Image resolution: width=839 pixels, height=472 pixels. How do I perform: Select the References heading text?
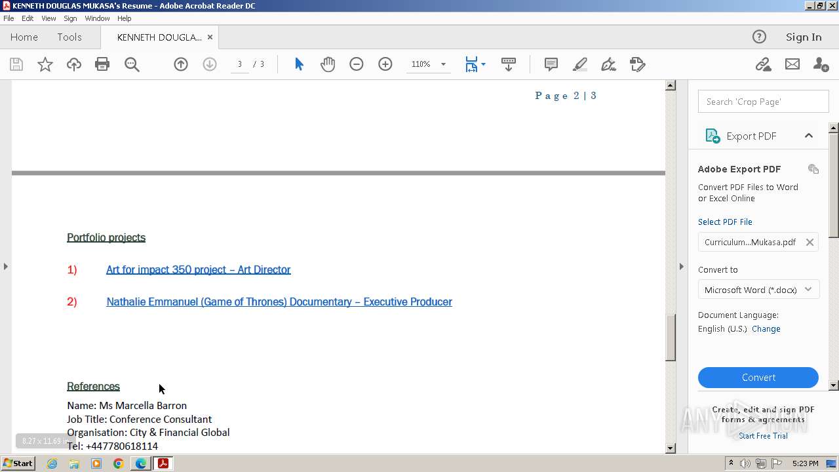pyautogui.click(x=93, y=386)
